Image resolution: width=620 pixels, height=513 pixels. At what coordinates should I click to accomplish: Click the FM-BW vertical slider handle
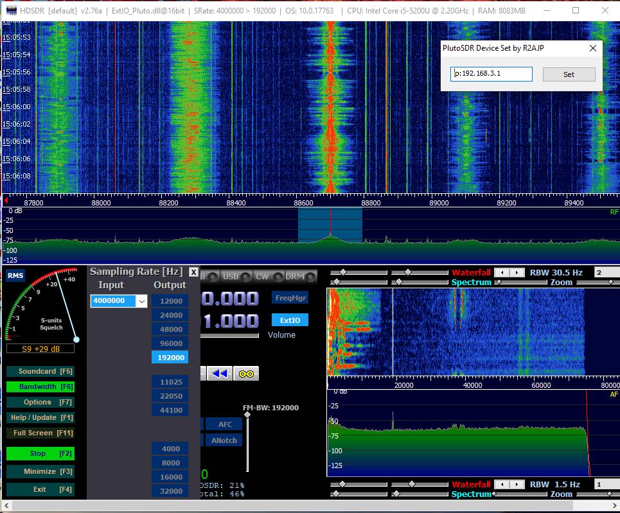pos(248,416)
